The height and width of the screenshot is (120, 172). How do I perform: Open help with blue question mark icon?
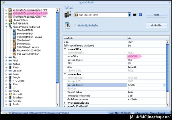click(x=140, y=15)
